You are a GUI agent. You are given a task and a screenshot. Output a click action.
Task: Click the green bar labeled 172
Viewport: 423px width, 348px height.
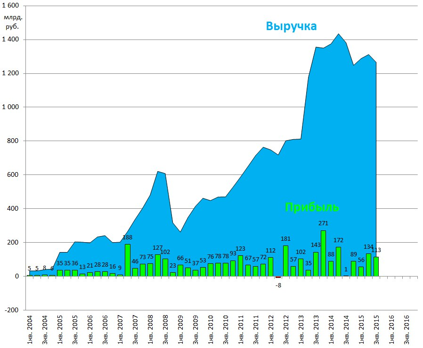tap(338, 262)
